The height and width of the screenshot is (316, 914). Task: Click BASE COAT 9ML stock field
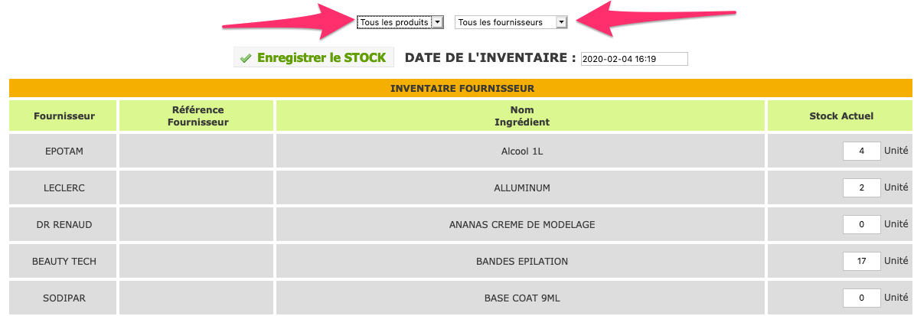click(x=861, y=298)
